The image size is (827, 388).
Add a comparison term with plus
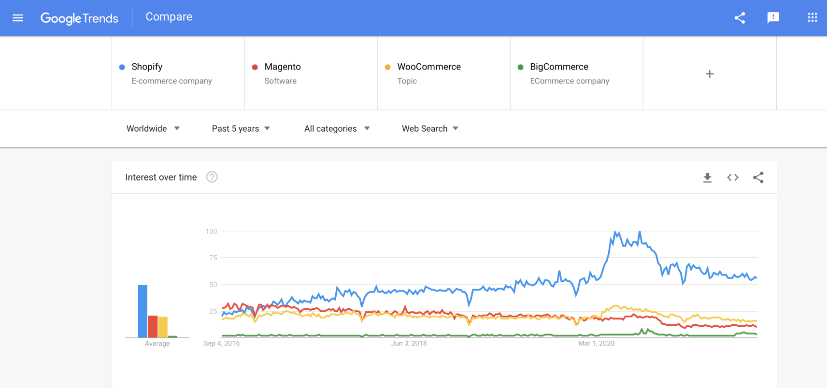709,74
